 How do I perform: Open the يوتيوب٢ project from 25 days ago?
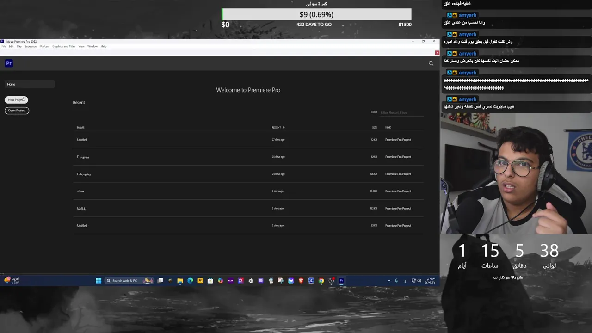click(x=248, y=157)
